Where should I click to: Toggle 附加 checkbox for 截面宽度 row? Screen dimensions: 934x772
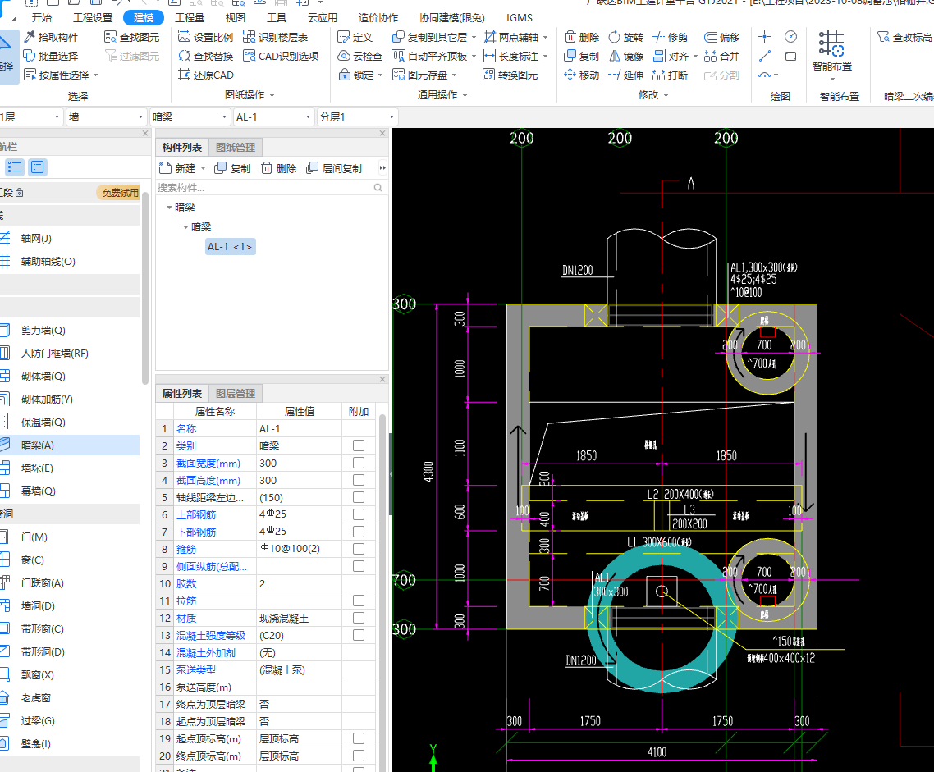click(x=359, y=463)
